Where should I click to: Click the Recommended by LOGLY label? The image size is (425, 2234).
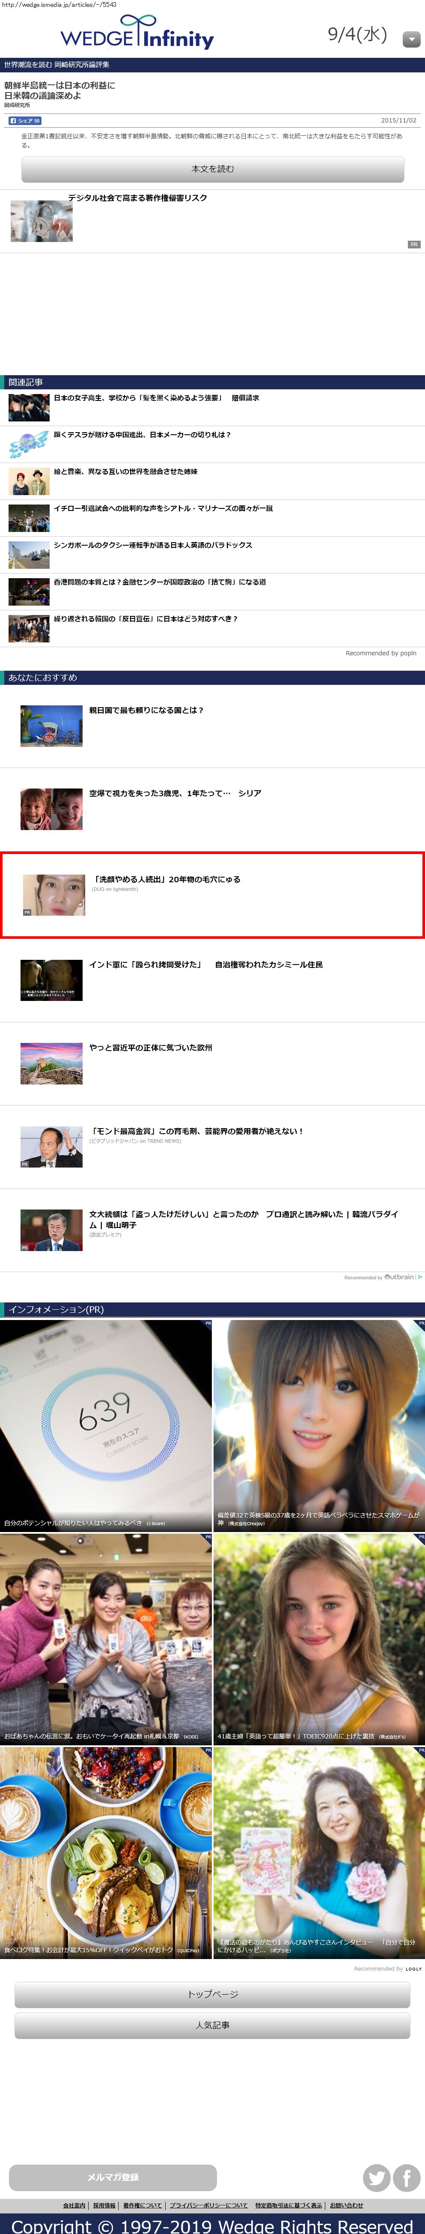(388, 1968)
